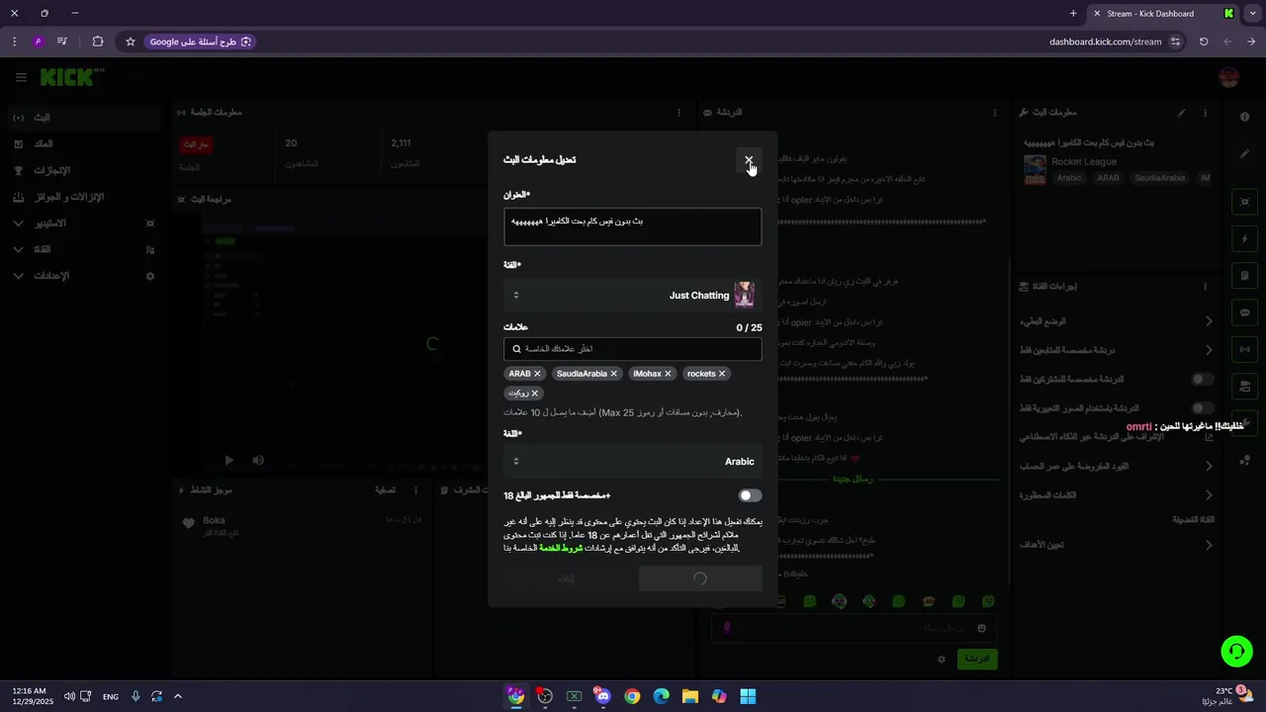Click the Google ask questions button in address bar

pyautogui.click(x=201, y=42)
